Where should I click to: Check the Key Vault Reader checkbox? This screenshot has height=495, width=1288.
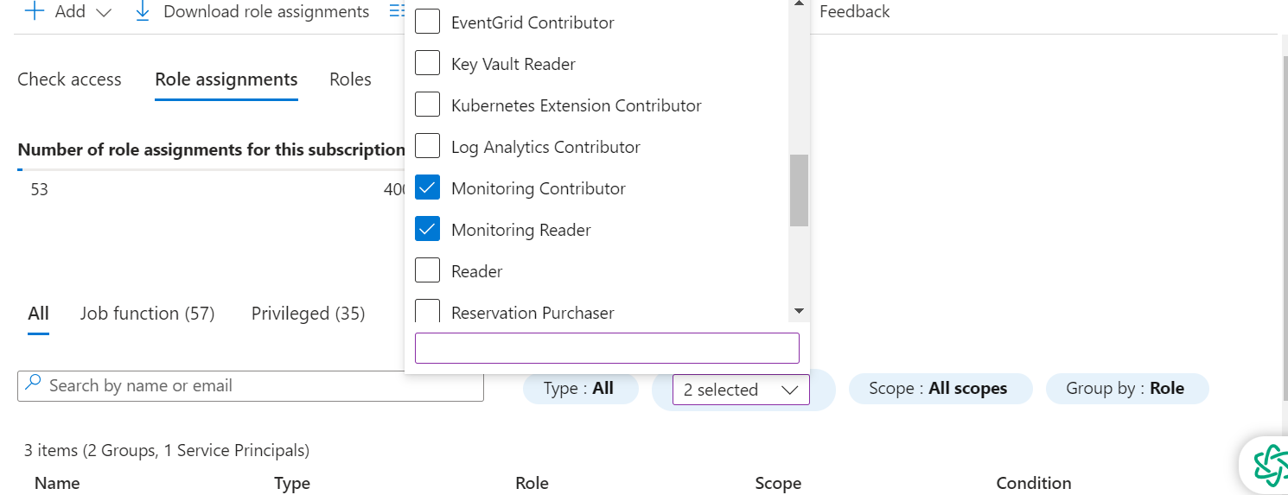click(428, 64)
